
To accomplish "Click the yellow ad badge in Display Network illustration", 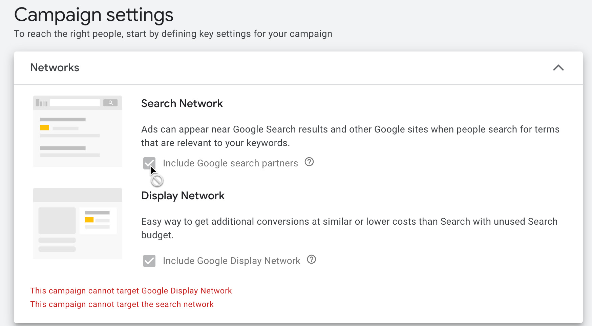I will click(89, 220).
